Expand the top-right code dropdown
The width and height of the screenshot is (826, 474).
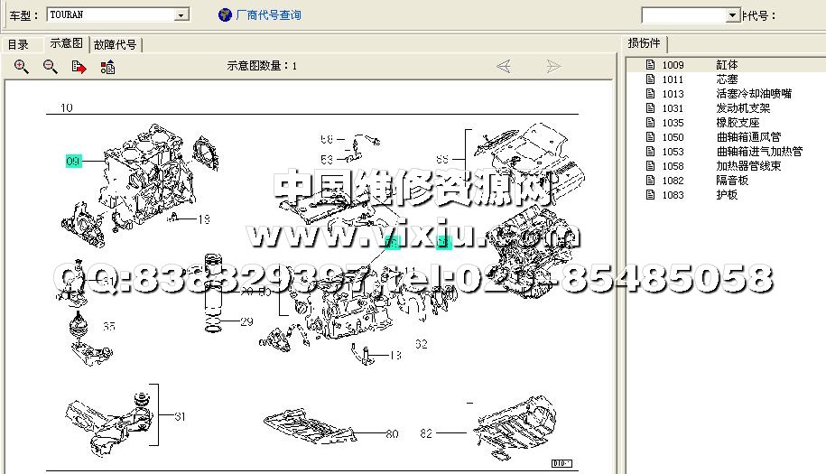pos(732,15)
